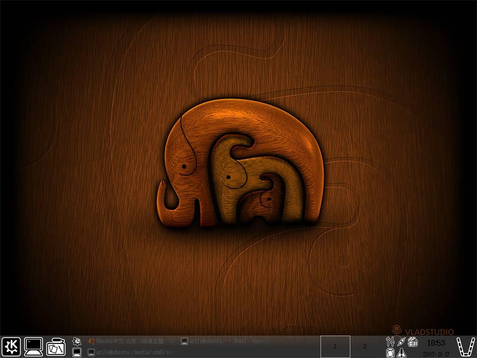
Task: Click the small monitor show-desktop icon
Action: point(77,352)
